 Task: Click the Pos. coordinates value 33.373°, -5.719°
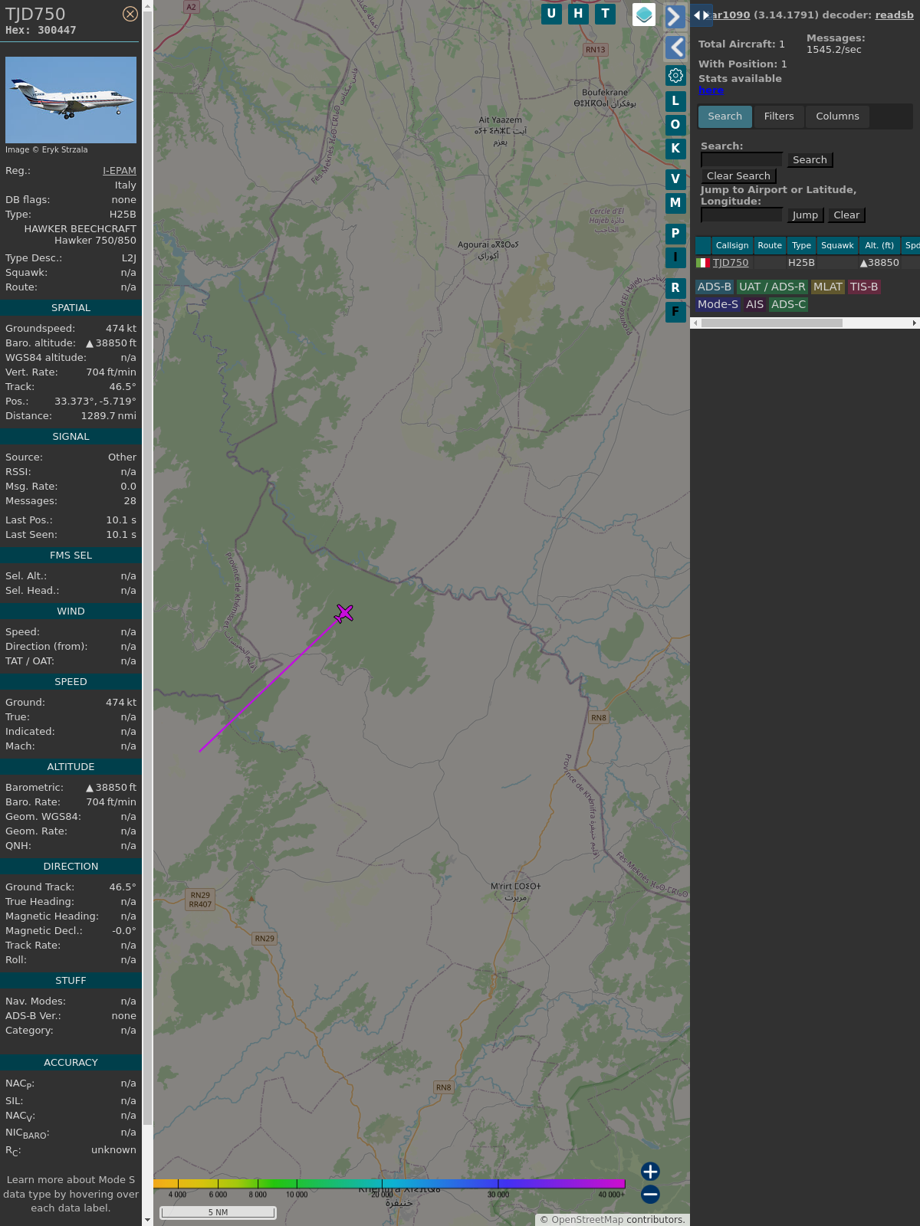(x=95, y=402)
